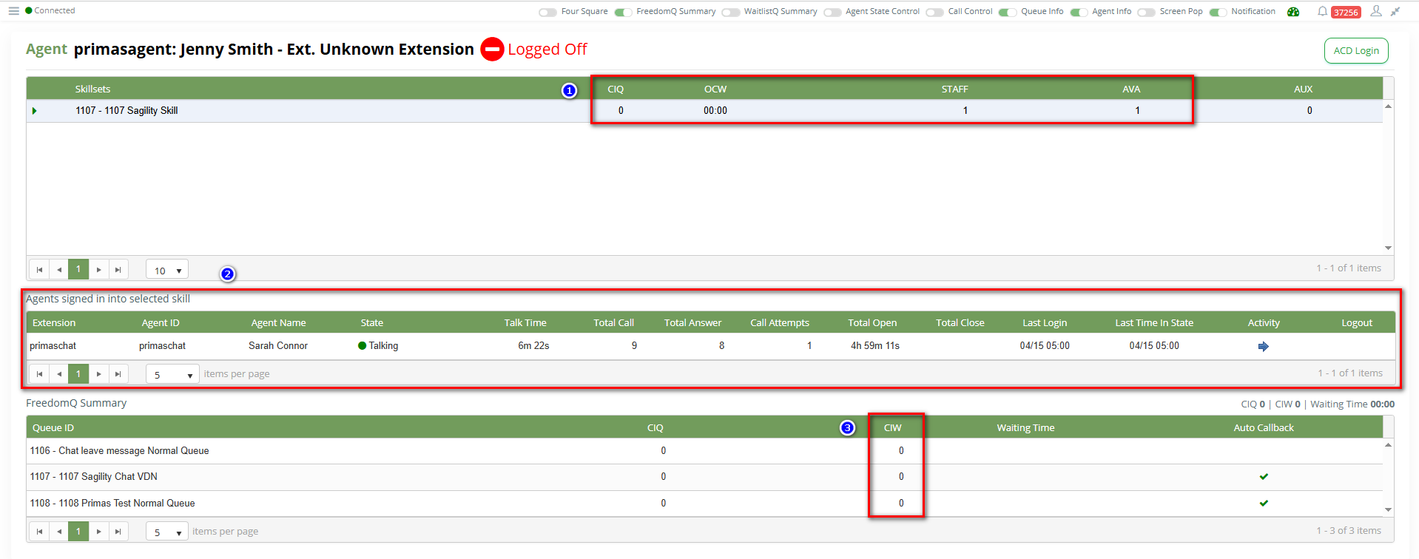Go to last page in Skillsets pager

[x=118, y=270]
